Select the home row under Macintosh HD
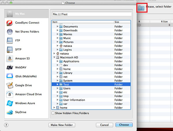The image size is (173, 131). point(91,69)
